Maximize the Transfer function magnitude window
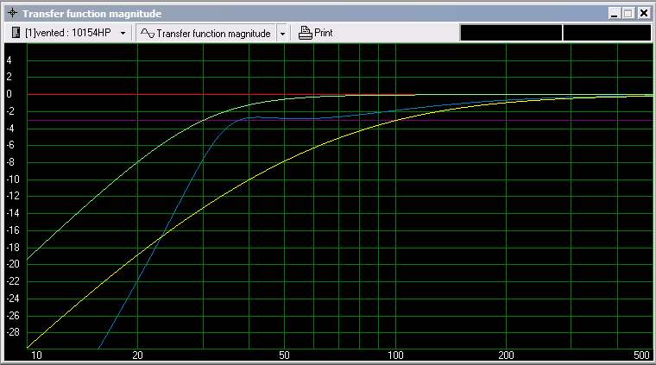Viewport: 656px width, 365px height. [628, 14]
